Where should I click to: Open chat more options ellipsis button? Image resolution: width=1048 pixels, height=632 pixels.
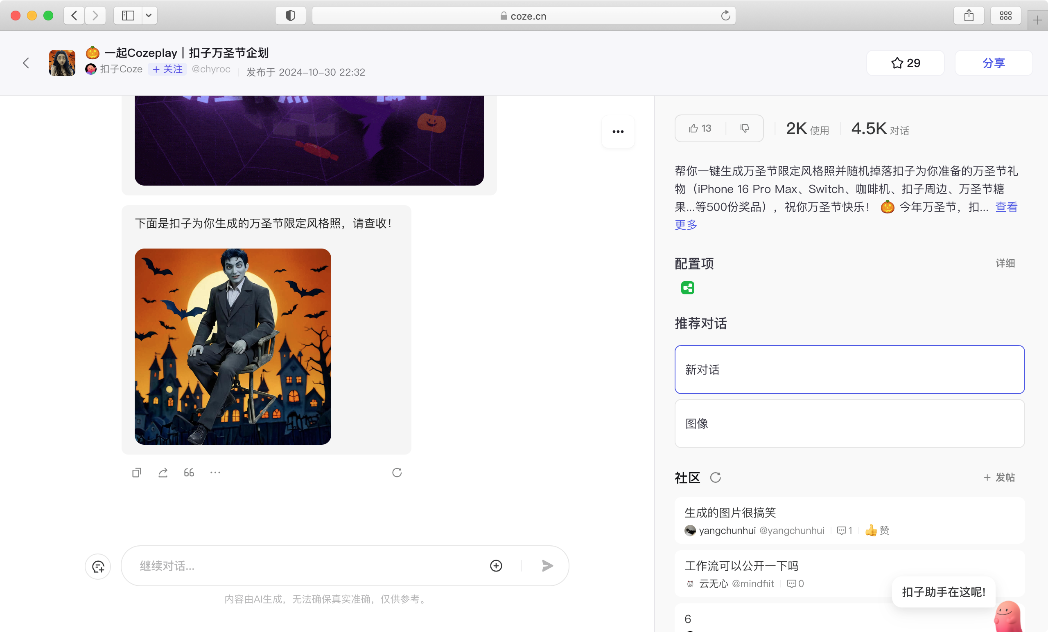click(x=618, y=132)
